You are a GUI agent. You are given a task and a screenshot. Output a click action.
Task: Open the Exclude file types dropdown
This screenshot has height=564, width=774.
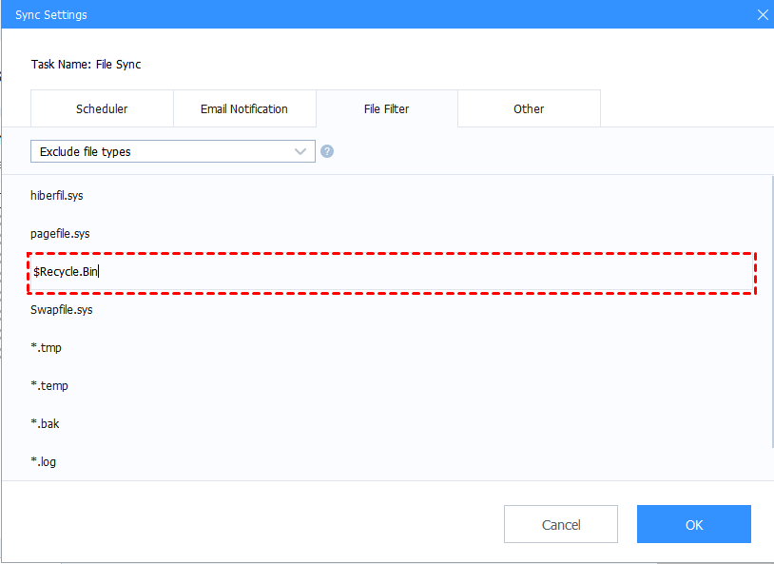pyautogui.click(x=173, y=151)
